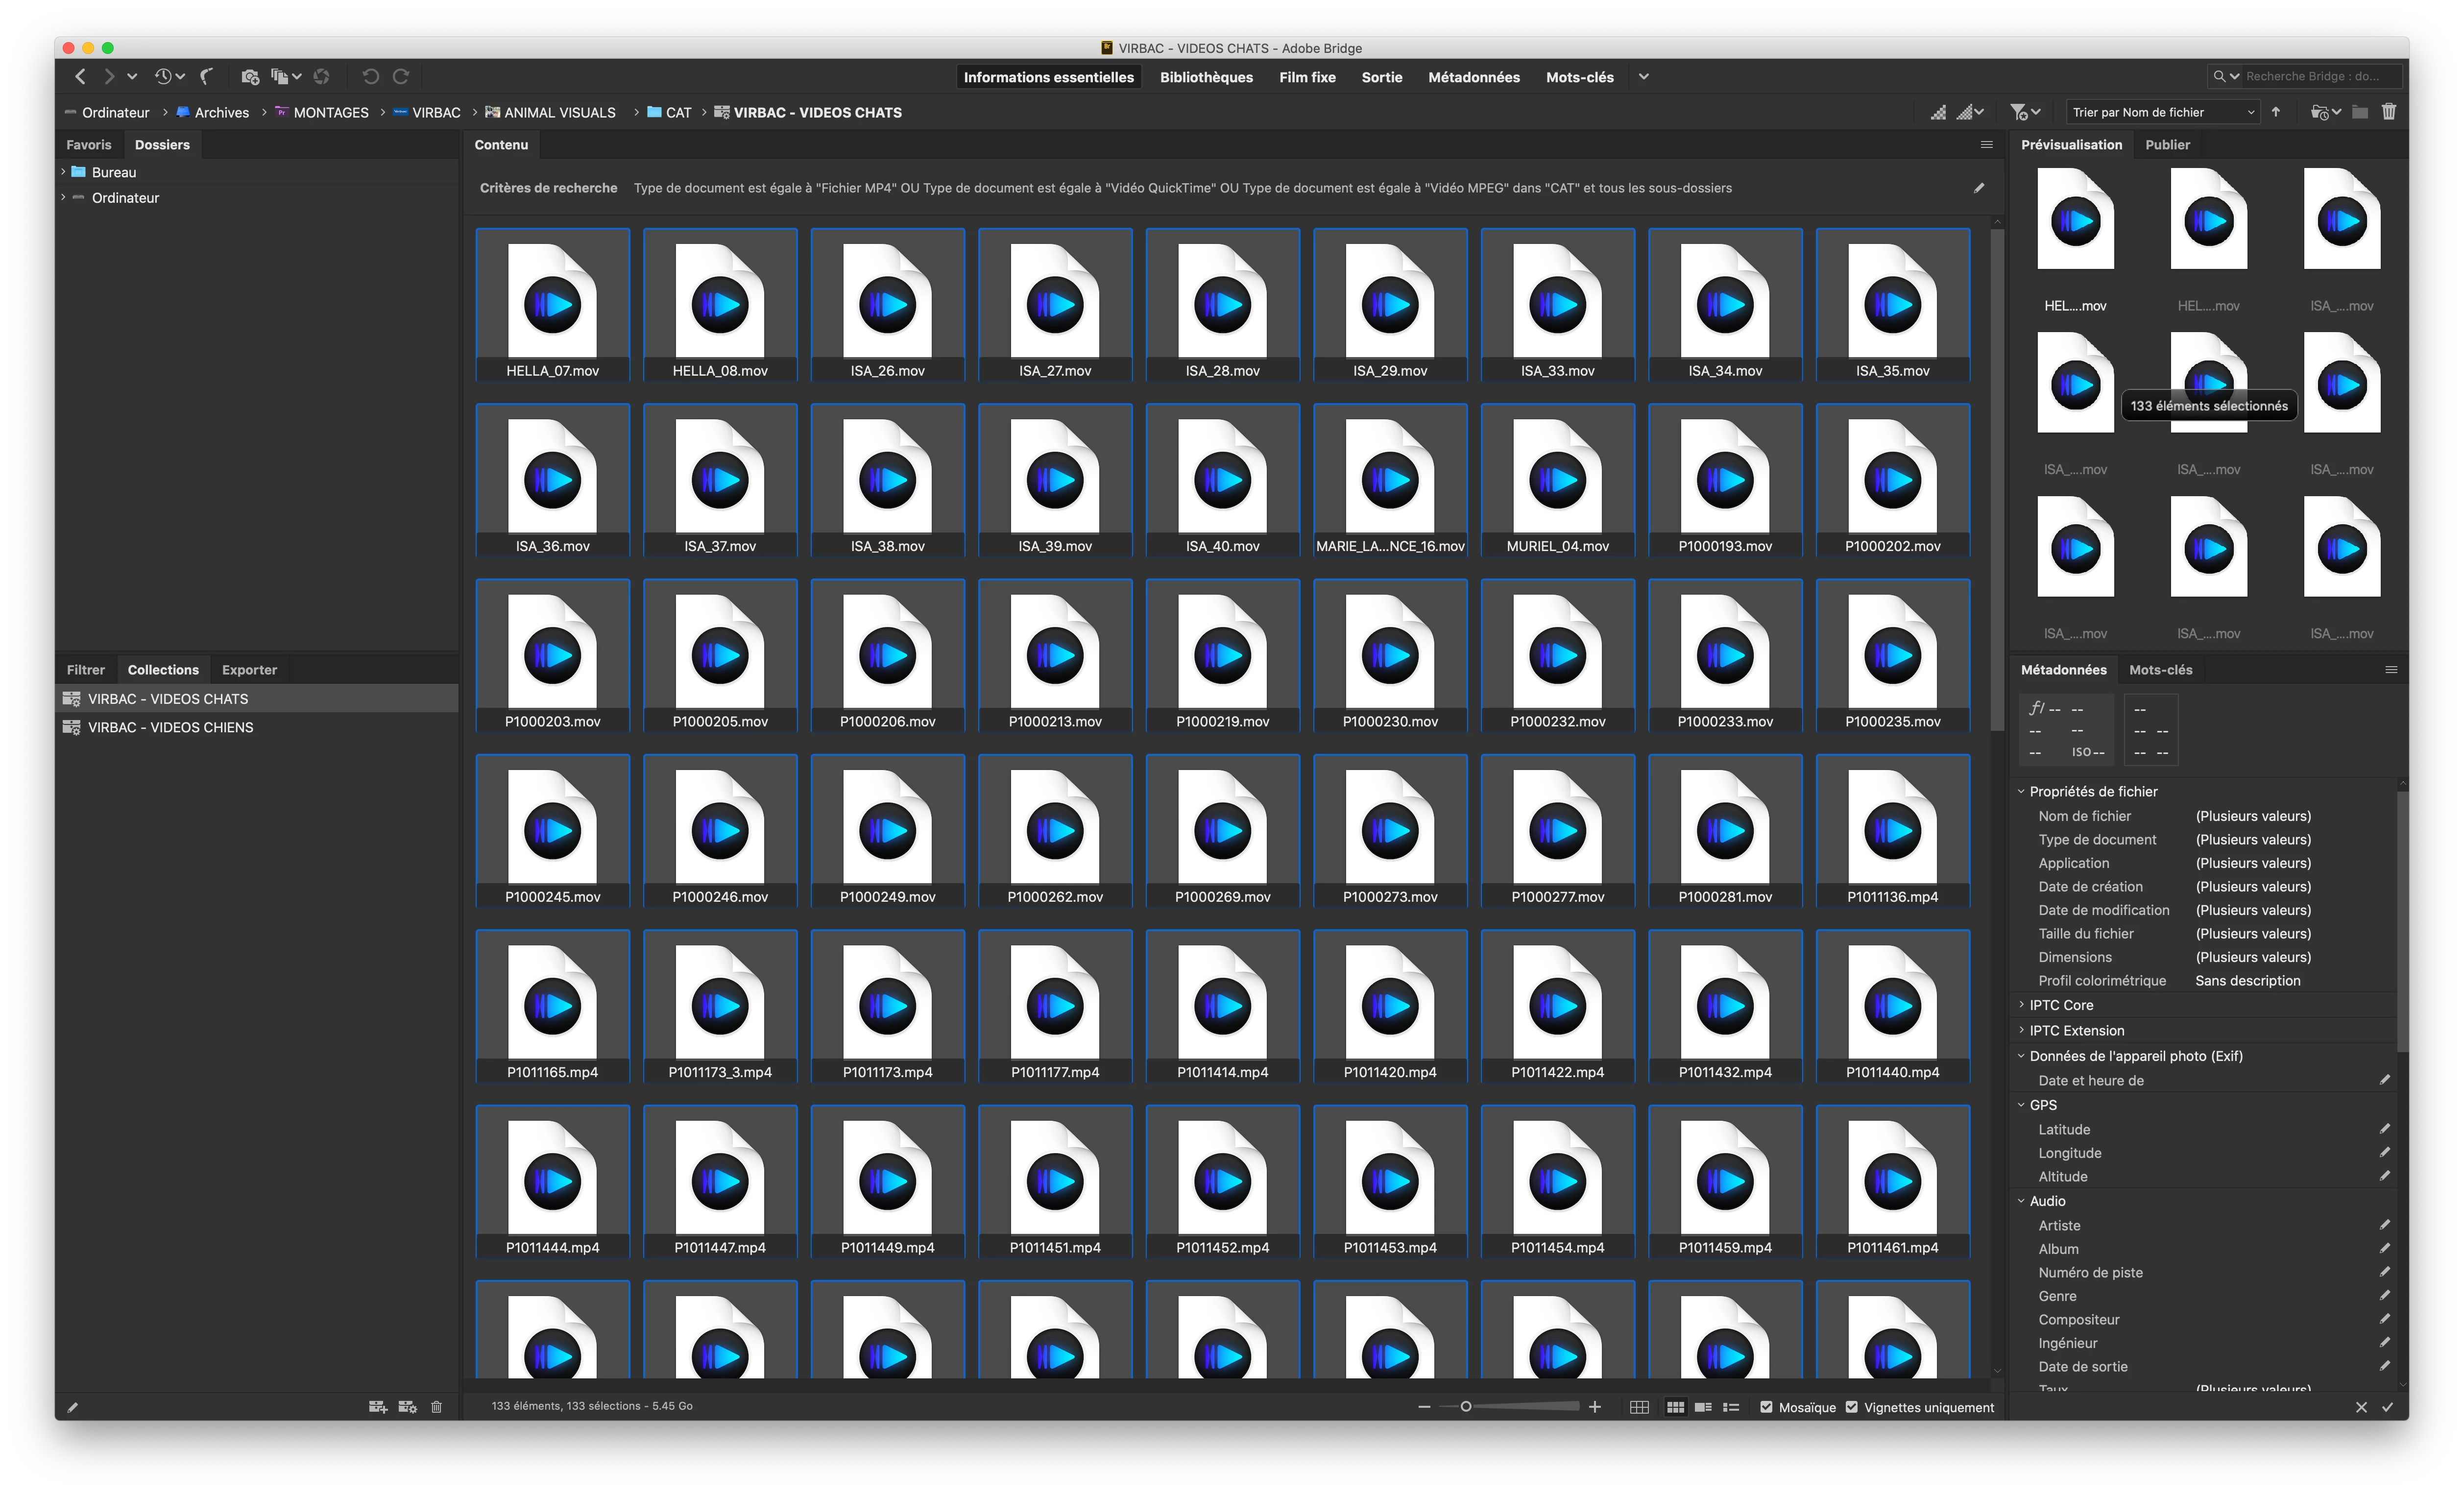Screen dimensions: 2464x1493
Task: Click the ascending sort order arrow
Action: (x=2277, y=112)
